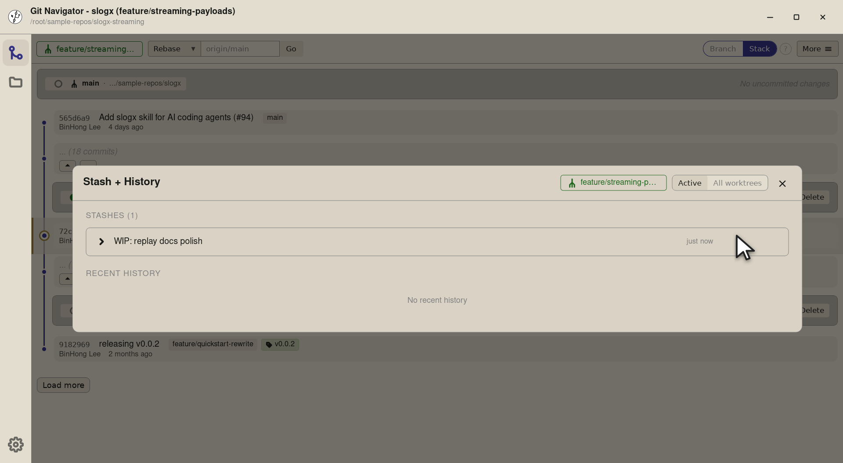Maximize the Git Navigator window
This screenshot has width=843, height=463.
(x=796, y=17)
